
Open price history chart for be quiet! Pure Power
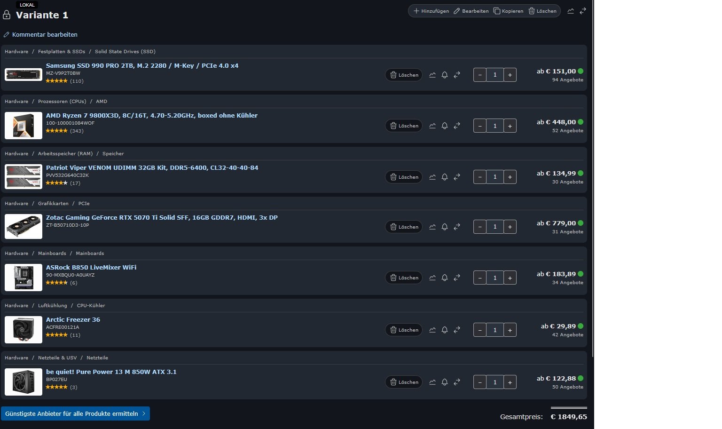[432, 382]
